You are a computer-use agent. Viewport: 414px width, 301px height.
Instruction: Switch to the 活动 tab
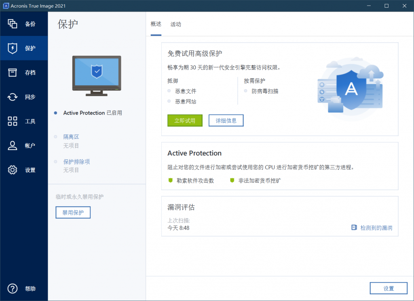[175, 24]
